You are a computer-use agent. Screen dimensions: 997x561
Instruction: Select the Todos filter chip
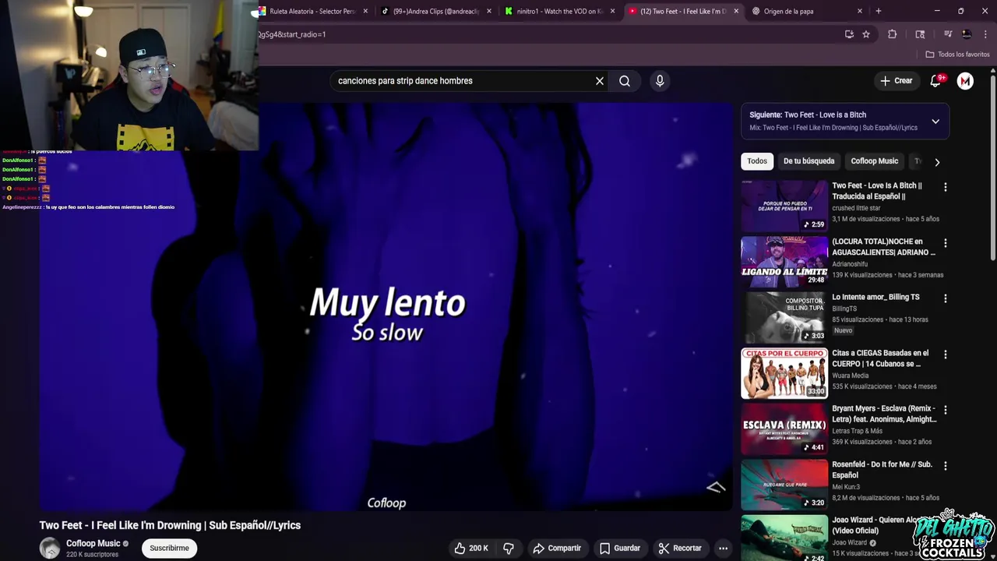(757, 161)
